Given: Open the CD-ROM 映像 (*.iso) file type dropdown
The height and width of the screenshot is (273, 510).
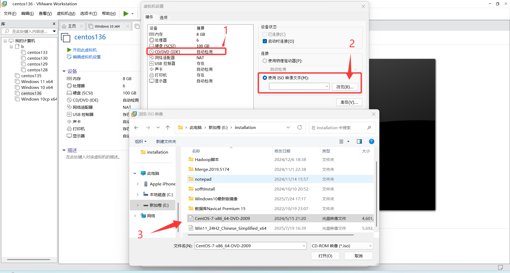Looking at the screenshot, I should coord(342,246).
